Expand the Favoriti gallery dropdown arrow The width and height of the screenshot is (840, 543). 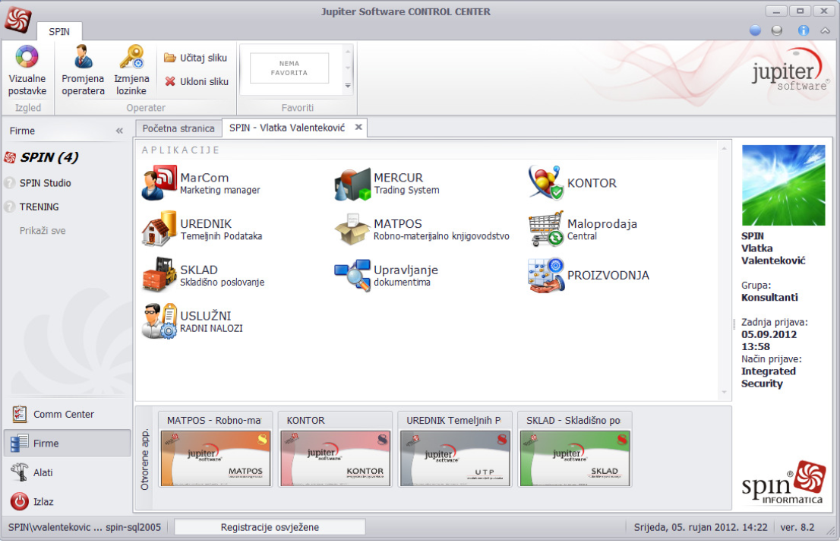[348, 86]
